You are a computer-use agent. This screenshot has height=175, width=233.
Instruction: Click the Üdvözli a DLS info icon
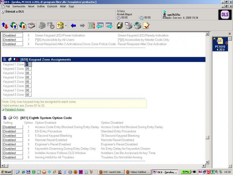point(3,12)
